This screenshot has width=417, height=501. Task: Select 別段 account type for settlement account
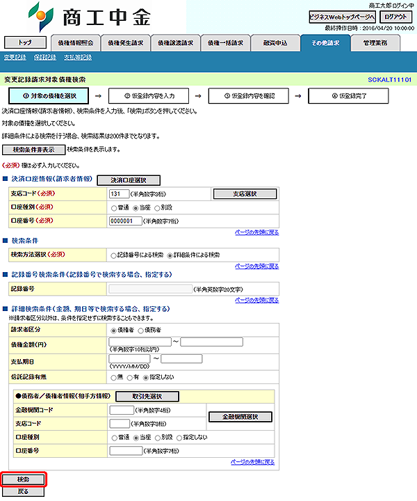pyautogui.click(x=157, y=208)
